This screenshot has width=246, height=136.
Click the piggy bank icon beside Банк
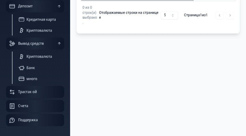(x=22, y=68)
